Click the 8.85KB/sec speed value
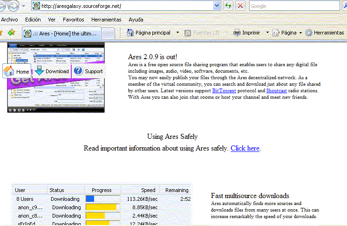 [x=145, y=207]
